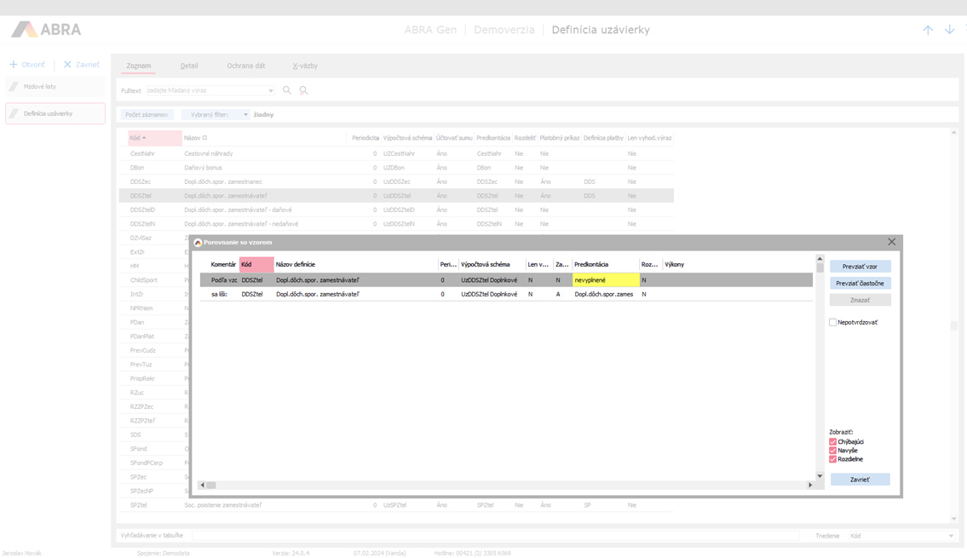Open the Triedenie Kód dropdown
Screen dimensions: 967x558
(x=951, y=536)
